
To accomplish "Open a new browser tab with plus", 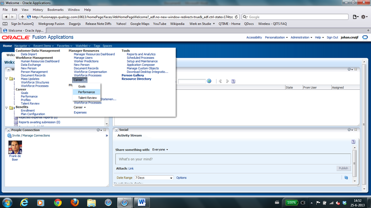I will coord(368,30).
